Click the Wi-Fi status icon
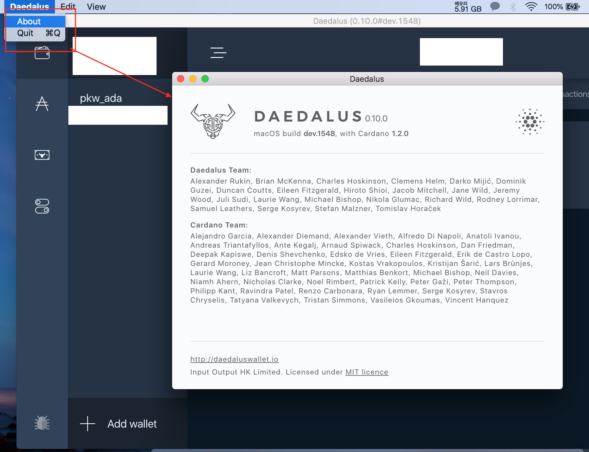The image size is (589, 452). coord(531,7)
